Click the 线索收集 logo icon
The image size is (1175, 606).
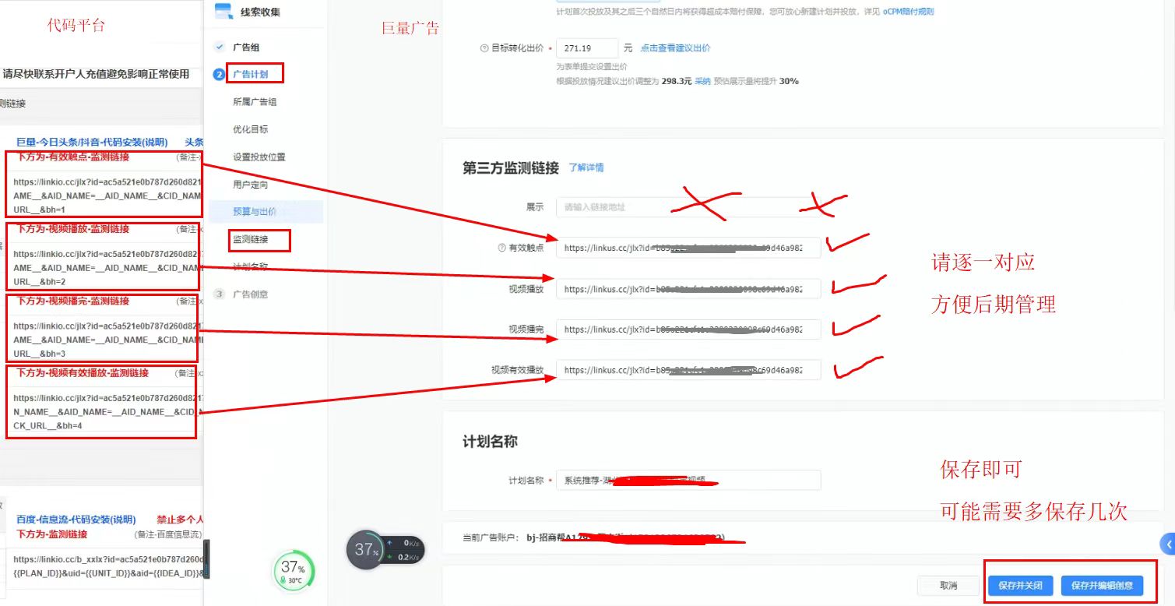[223, 12]
